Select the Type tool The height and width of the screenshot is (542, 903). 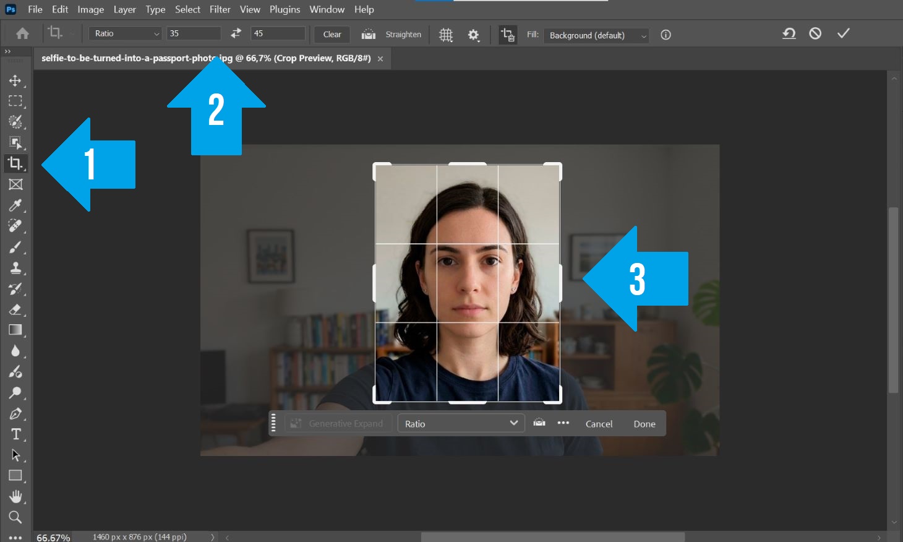pyautogui.click(x=15, y=434)
